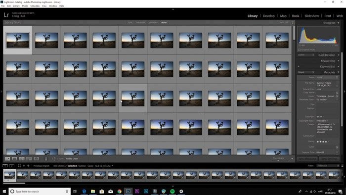Tick the Original Photo checkbox

[x=299, y=49]
